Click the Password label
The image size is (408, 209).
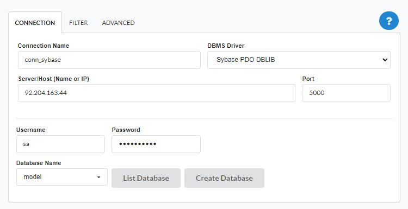[x=126, y=130]
